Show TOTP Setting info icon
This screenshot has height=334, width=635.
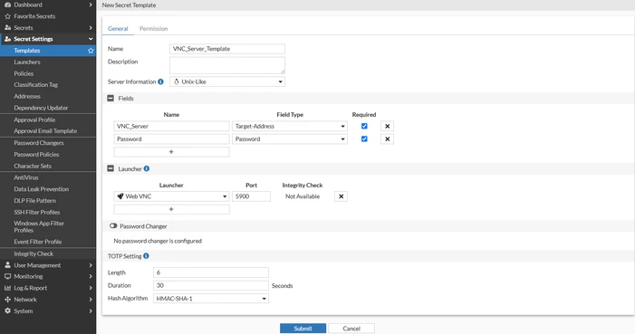146,256
